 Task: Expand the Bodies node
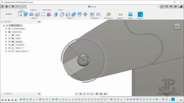[x=6, y=38]
